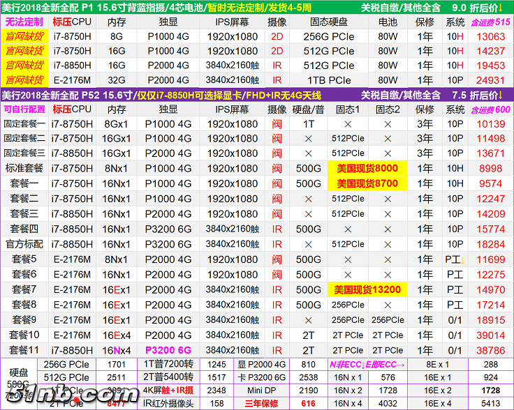Select the yellow 美国现货8700 cell

pyautogui.click(x=367, y=183)
